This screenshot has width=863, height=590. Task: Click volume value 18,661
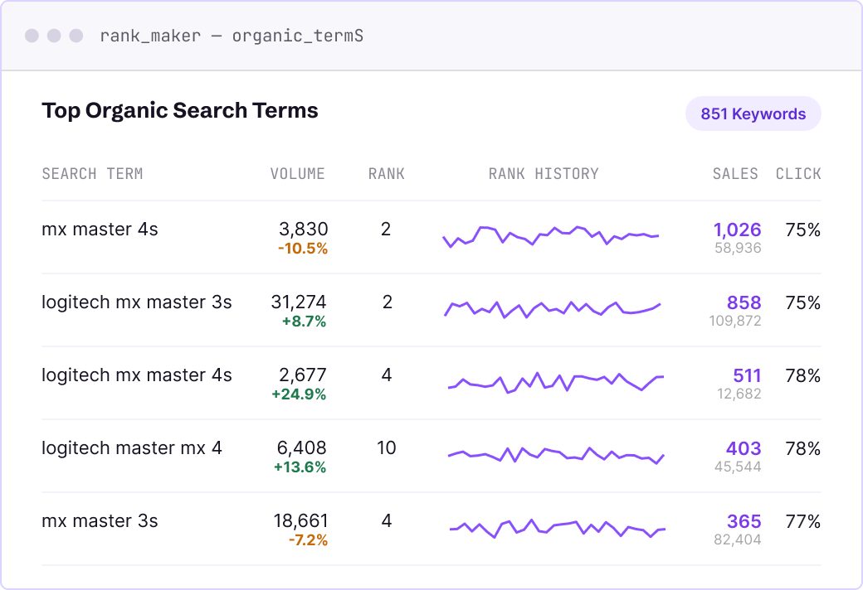[300, 521]
